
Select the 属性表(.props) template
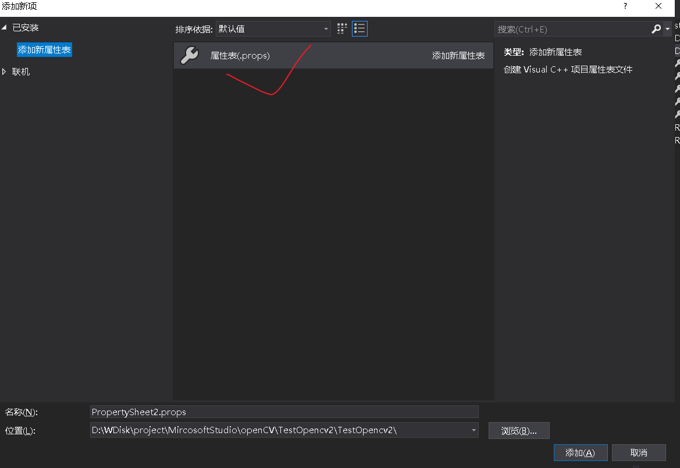(333, 55)
